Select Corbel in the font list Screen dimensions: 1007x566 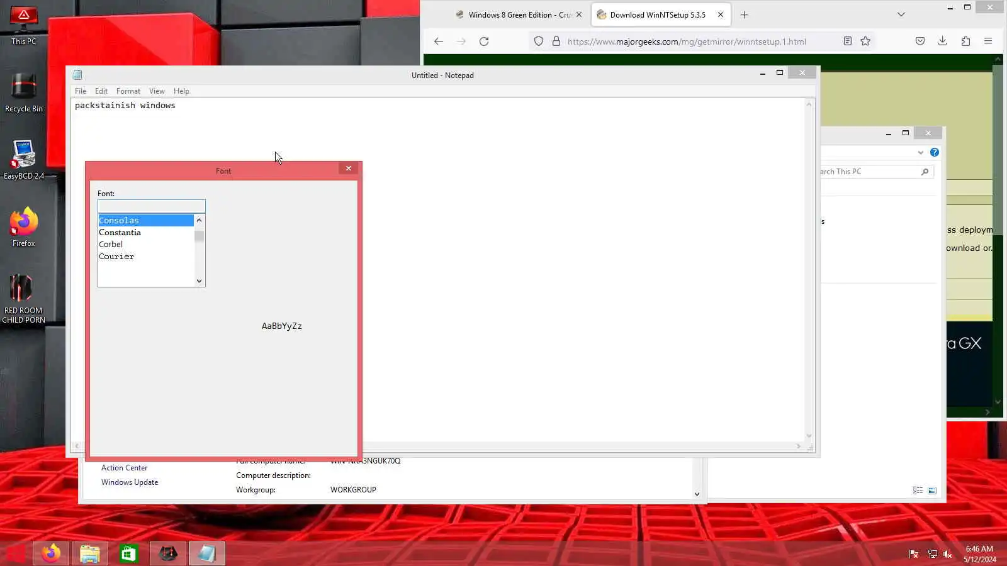click(x=146, y=245)
